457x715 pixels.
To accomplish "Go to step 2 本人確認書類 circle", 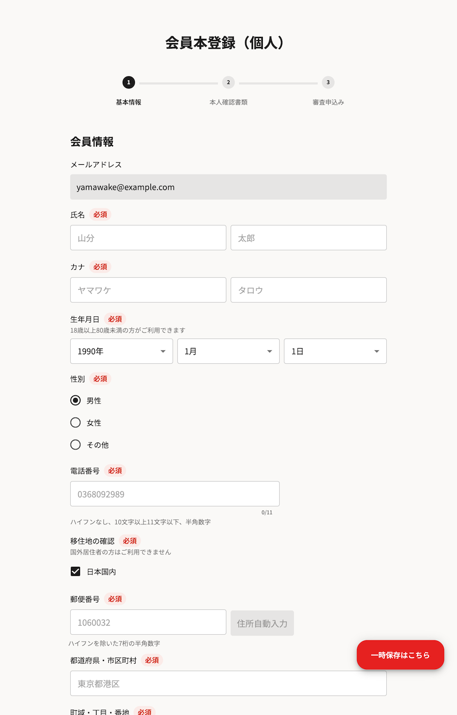I will coord(228,82).
